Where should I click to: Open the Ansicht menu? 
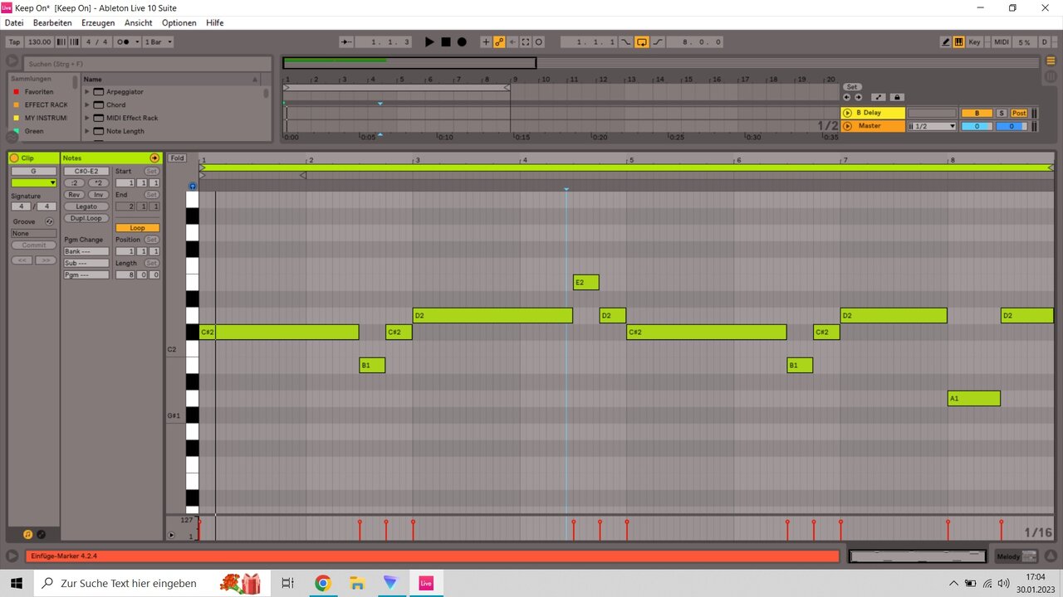click(x=139, y=22)
